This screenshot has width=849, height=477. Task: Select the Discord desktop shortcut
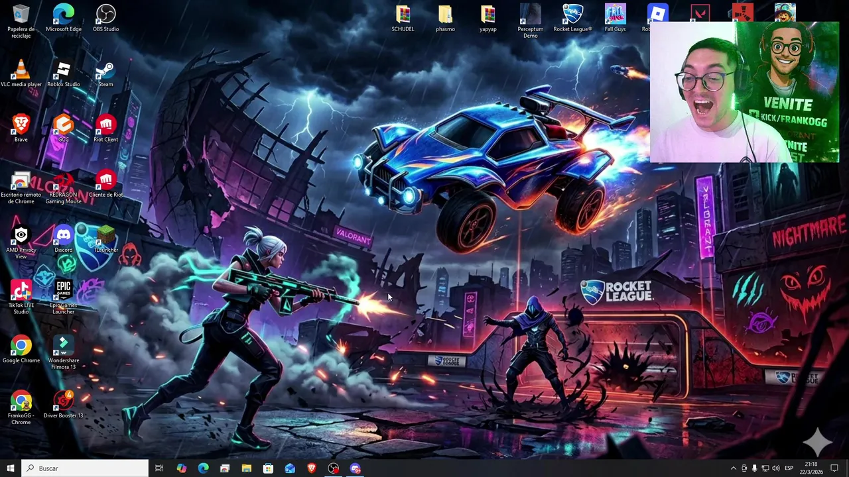pyautogui.click(x=63, y=238)
